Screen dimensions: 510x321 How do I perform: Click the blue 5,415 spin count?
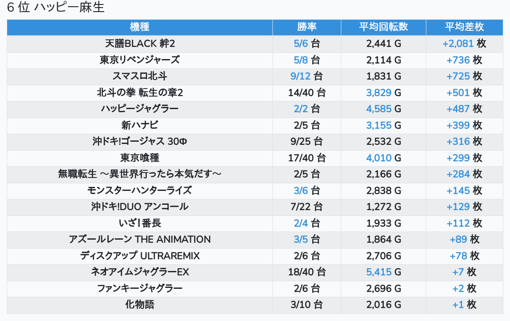(x=378, y=272)
